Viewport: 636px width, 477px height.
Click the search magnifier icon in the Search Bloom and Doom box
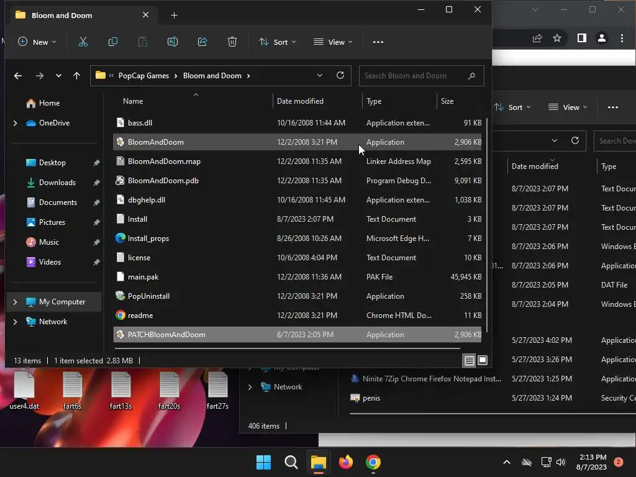tap(471, 76)
